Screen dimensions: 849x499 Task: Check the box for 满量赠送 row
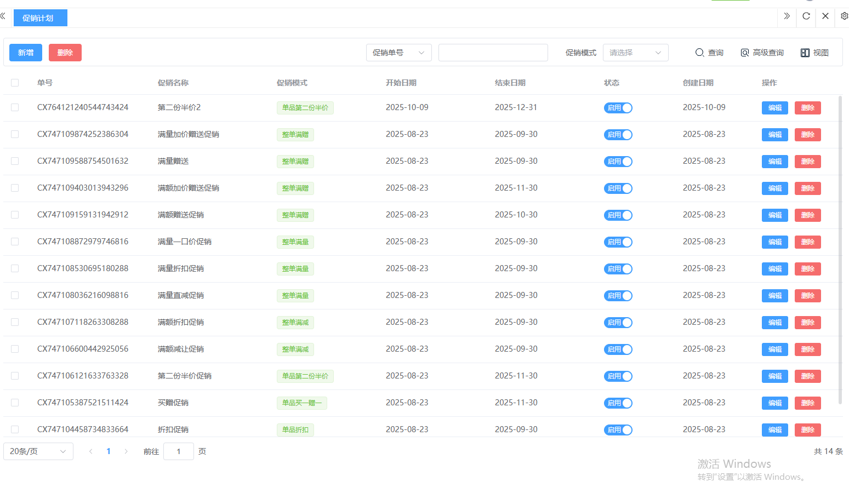point(15,161)
